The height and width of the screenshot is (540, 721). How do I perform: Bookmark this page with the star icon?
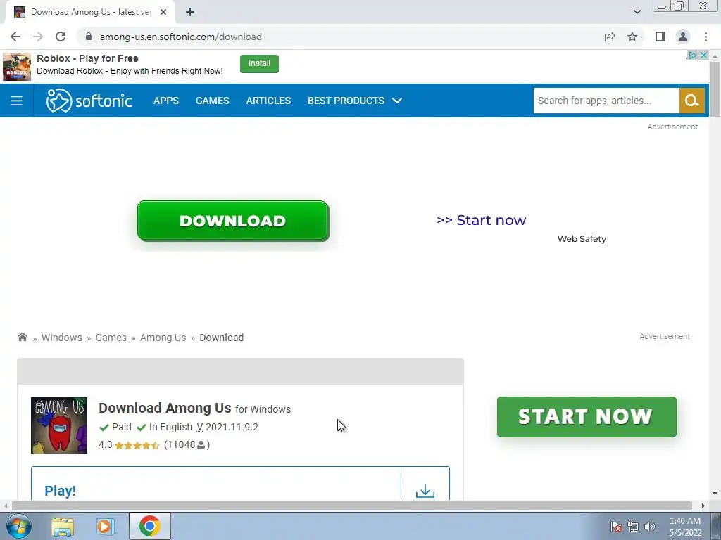pyautogui.click(x=632, y=37)
